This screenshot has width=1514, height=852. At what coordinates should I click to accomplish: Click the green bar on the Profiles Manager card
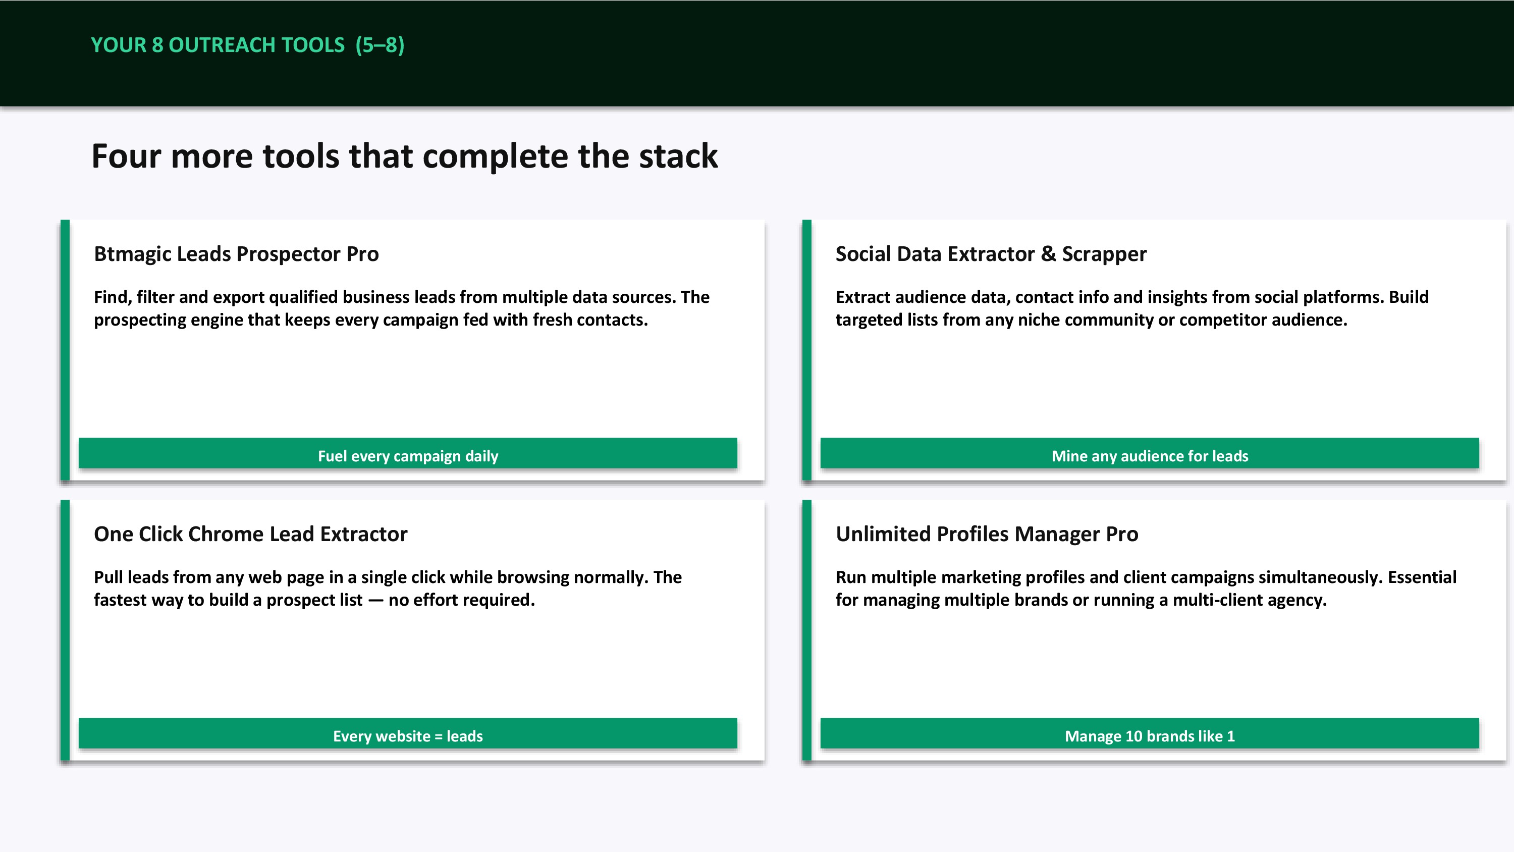pyautogui.click(x=806, y=630)
